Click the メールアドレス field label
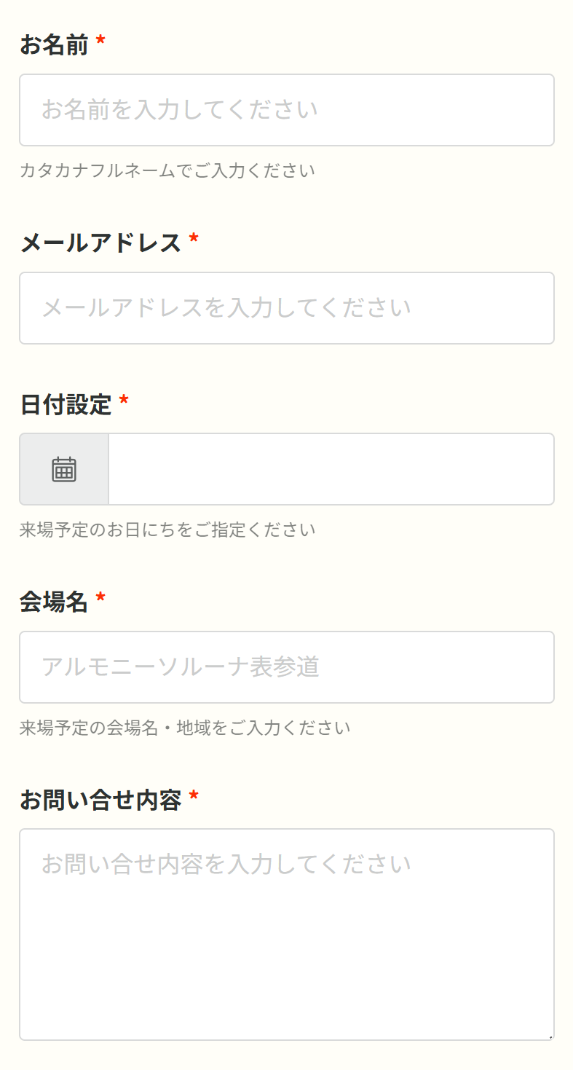Image resolution: width=573 pixels, height=1070 pixels. 100,243
